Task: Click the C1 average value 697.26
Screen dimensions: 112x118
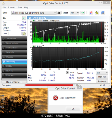Action: pyautogui.click(x=43, y=75)
